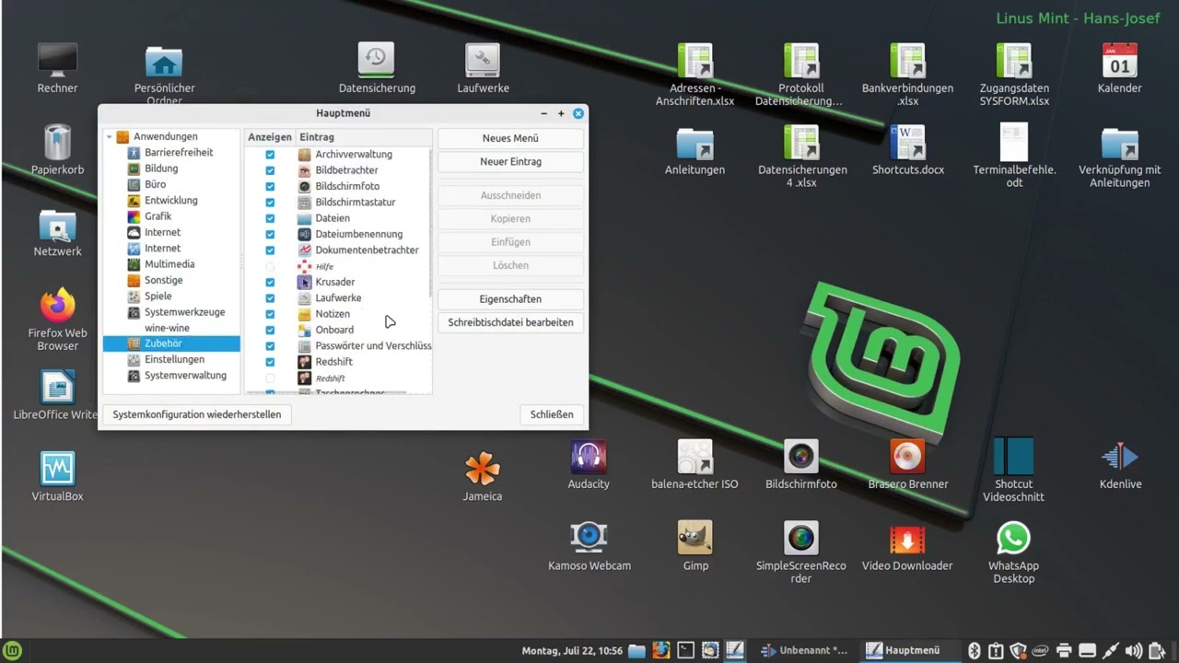Select the Video Downloader desktop icon
Viewport: 1179px width, 663px height.
coord(907,546)
